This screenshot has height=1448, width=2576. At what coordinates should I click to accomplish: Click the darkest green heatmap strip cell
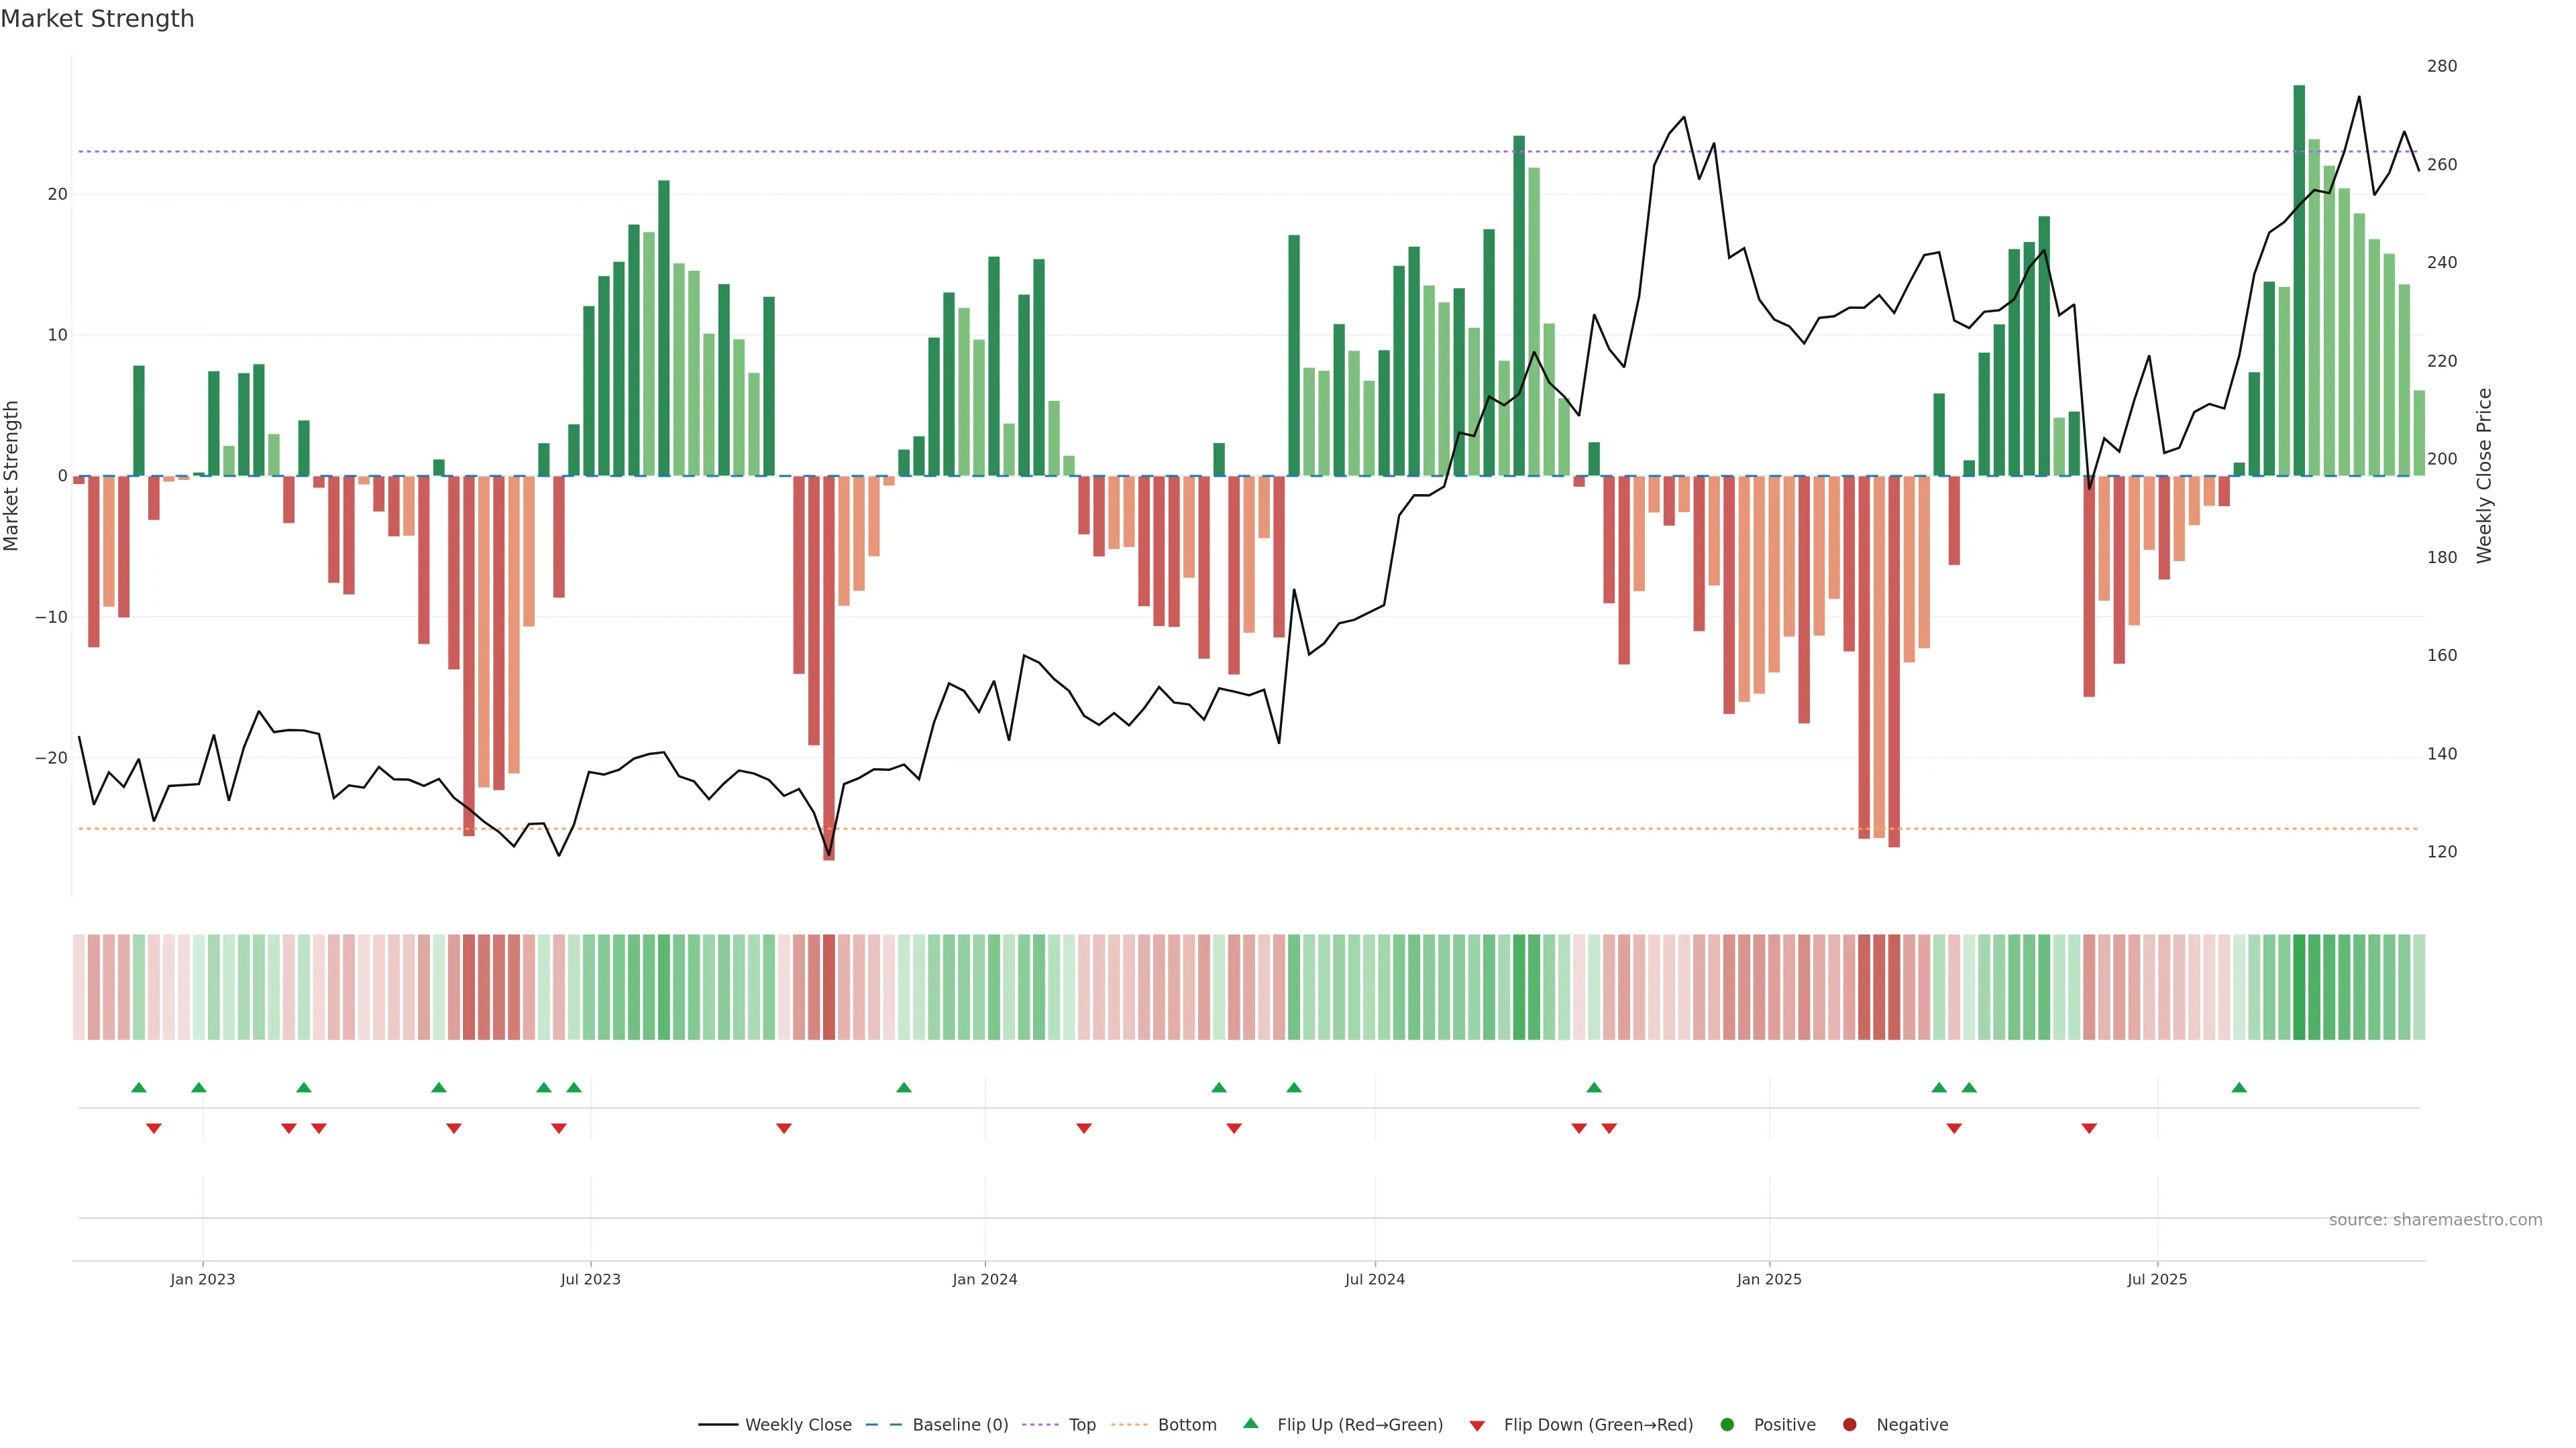(2299, 987)
